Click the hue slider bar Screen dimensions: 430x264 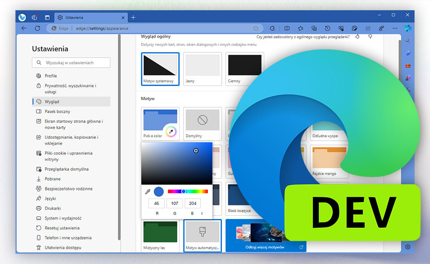click(188, 191)
